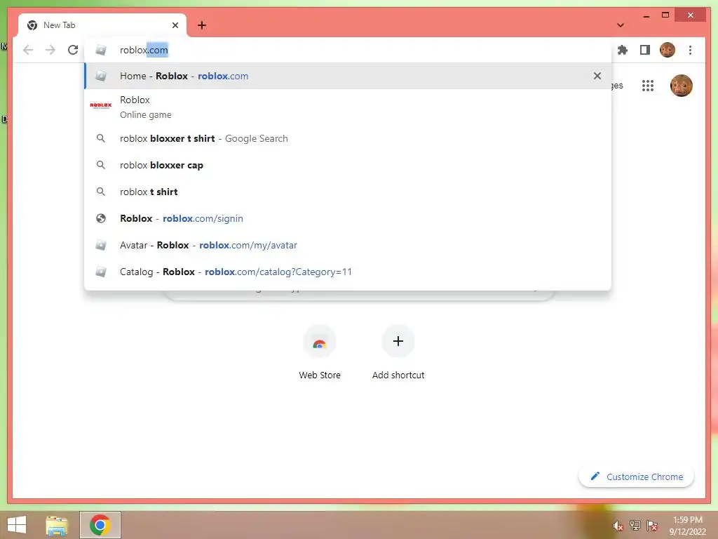This screenshot has width=718, height=539.
Task: Close the New Tab tab
Action: coord(175,25)
